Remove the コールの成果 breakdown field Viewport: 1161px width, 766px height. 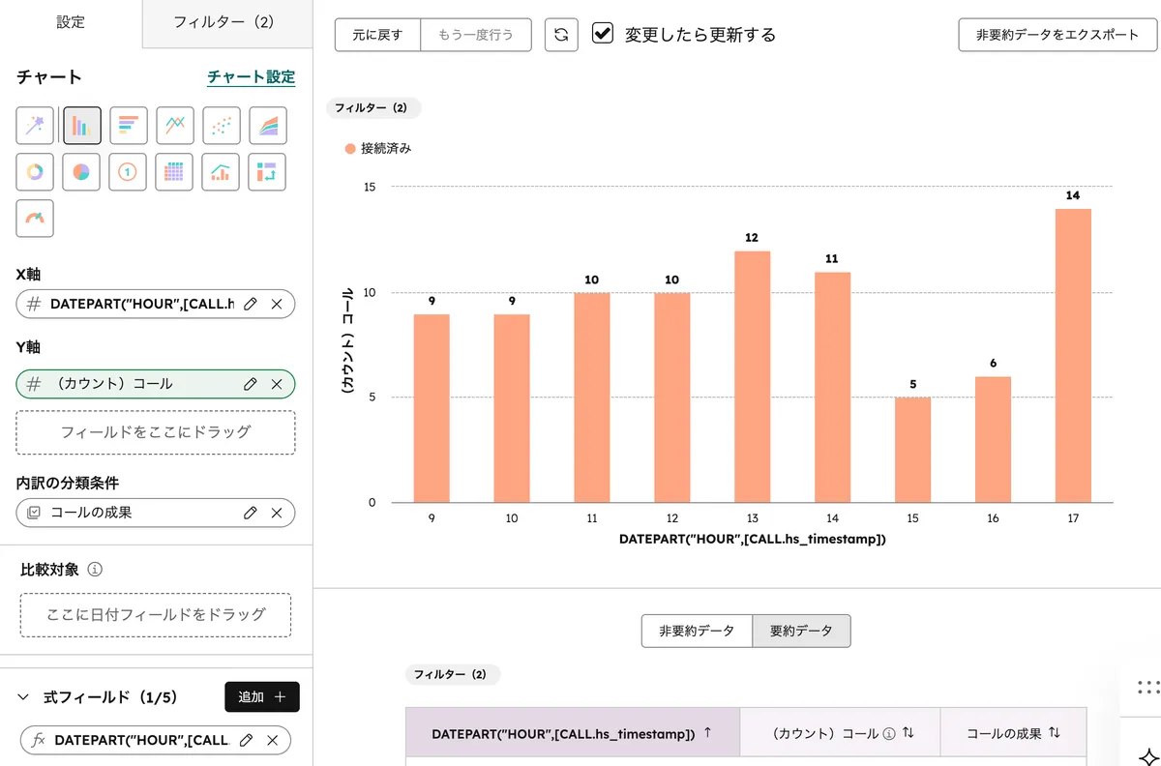[x=277, y=513]
